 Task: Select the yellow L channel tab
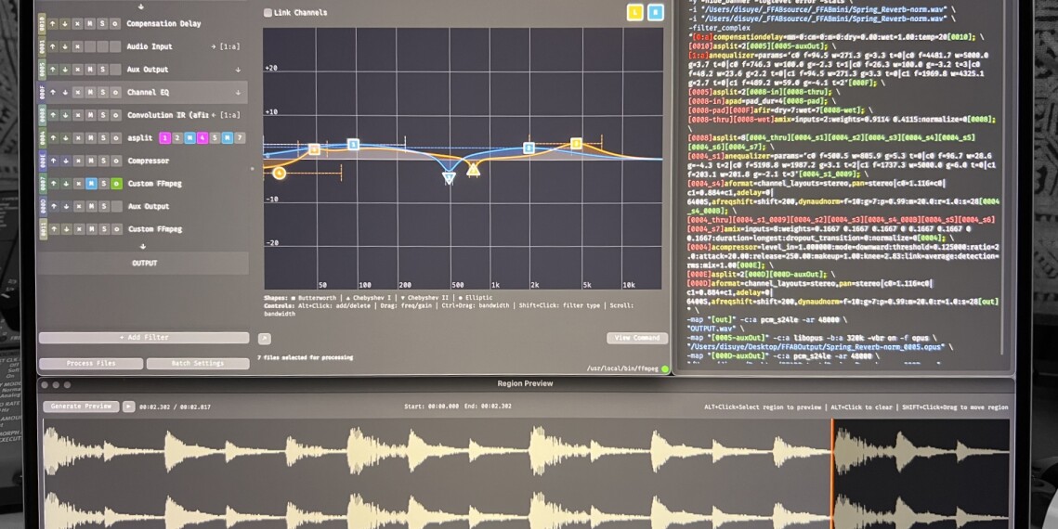634,12
